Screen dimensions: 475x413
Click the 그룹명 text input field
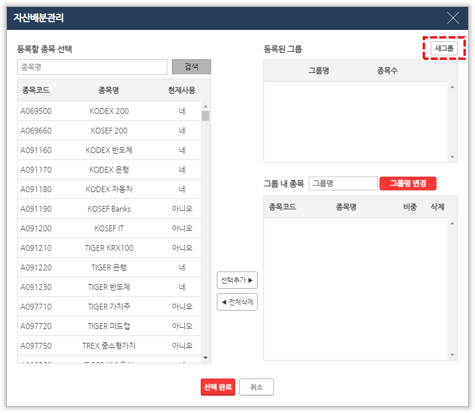tap(343, 183)
